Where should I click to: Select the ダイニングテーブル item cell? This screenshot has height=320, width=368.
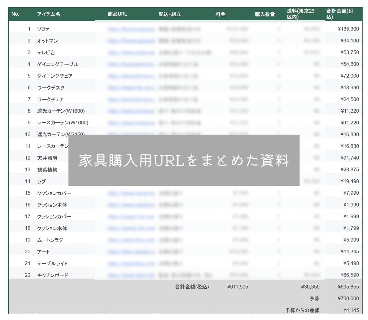58,64
